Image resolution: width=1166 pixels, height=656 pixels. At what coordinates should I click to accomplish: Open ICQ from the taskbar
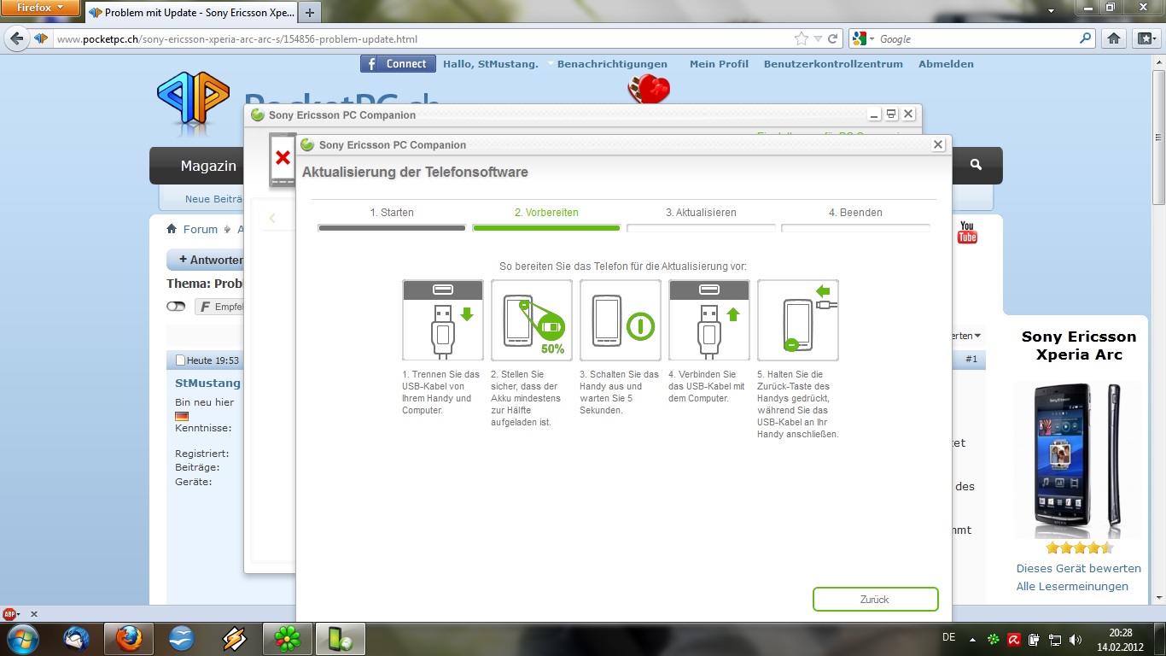click(288, 638)
